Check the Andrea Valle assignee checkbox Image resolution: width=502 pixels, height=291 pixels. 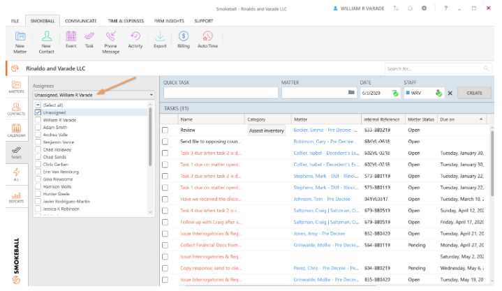point(38,135)
